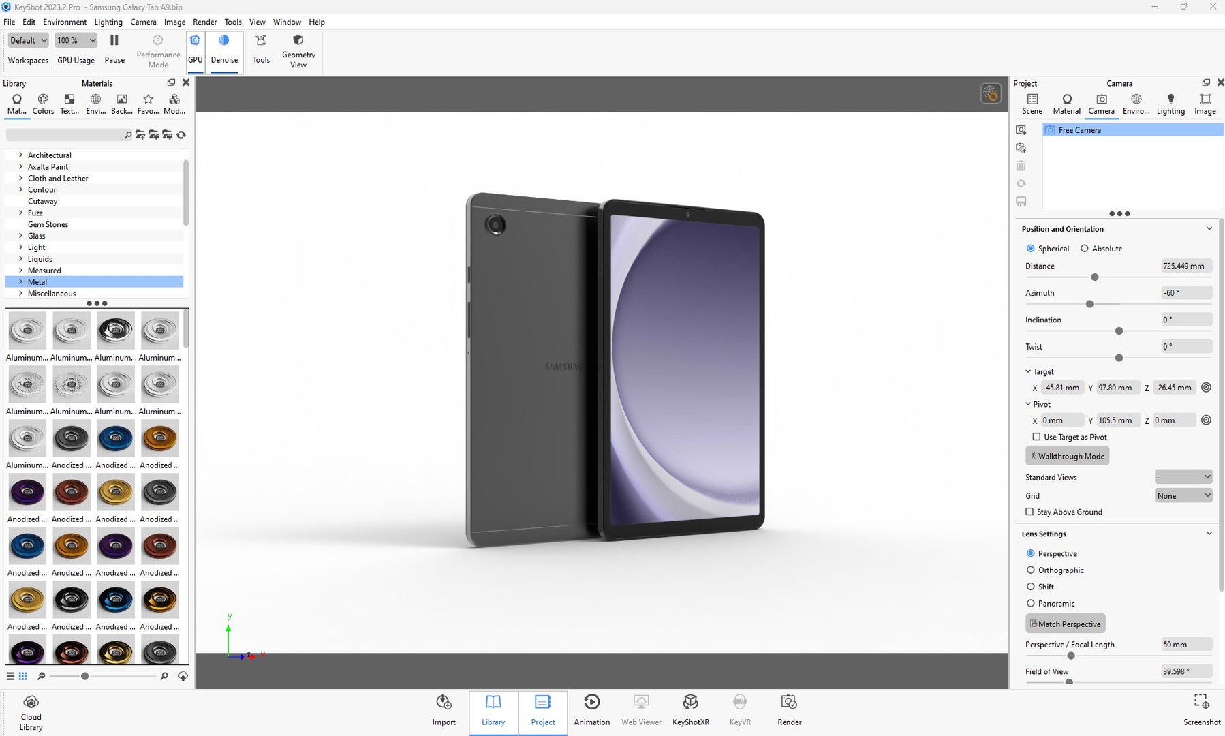Click the Import button
Image resolution: width=1225 pixels, height=736 pixels.
pos(444,711)
